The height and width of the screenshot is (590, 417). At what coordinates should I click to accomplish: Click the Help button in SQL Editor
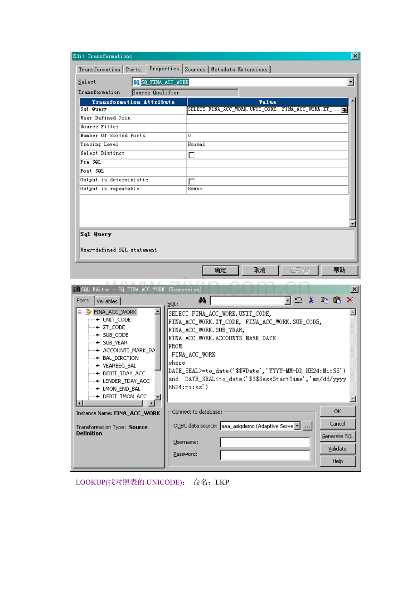point(338,461)
